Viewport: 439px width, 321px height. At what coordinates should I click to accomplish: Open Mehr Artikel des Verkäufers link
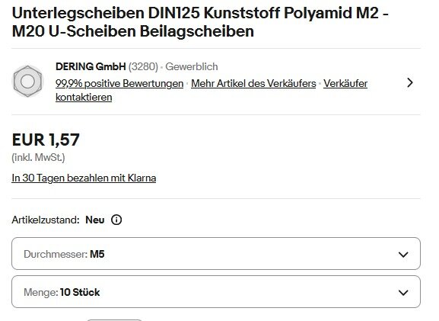coord(253,83)
